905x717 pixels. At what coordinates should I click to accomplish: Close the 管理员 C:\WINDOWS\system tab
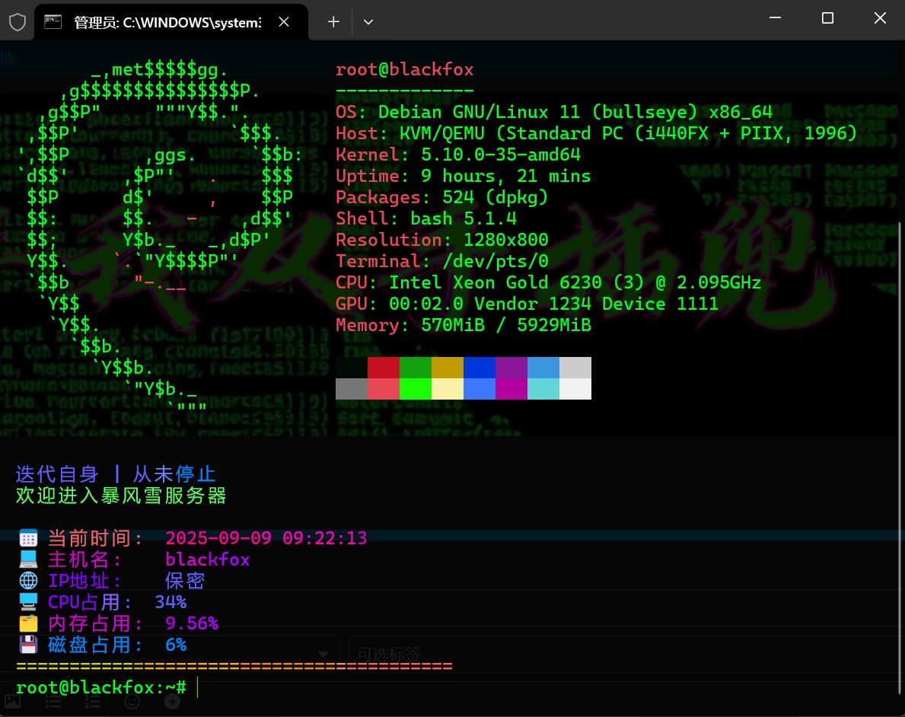coord(284,22)
